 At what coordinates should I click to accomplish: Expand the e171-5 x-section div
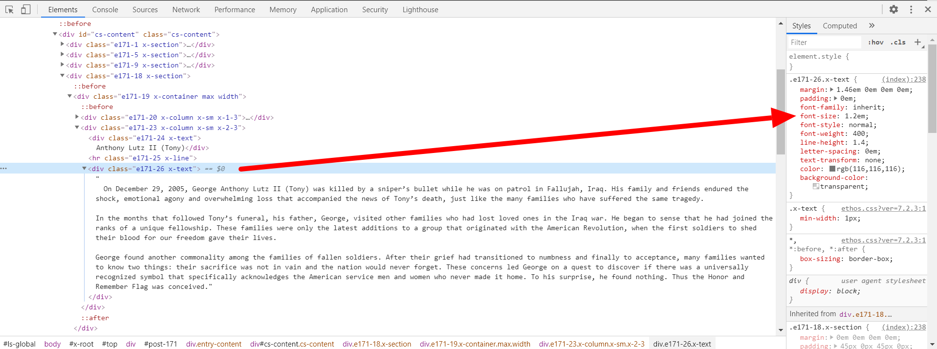[x=62, y=54]
